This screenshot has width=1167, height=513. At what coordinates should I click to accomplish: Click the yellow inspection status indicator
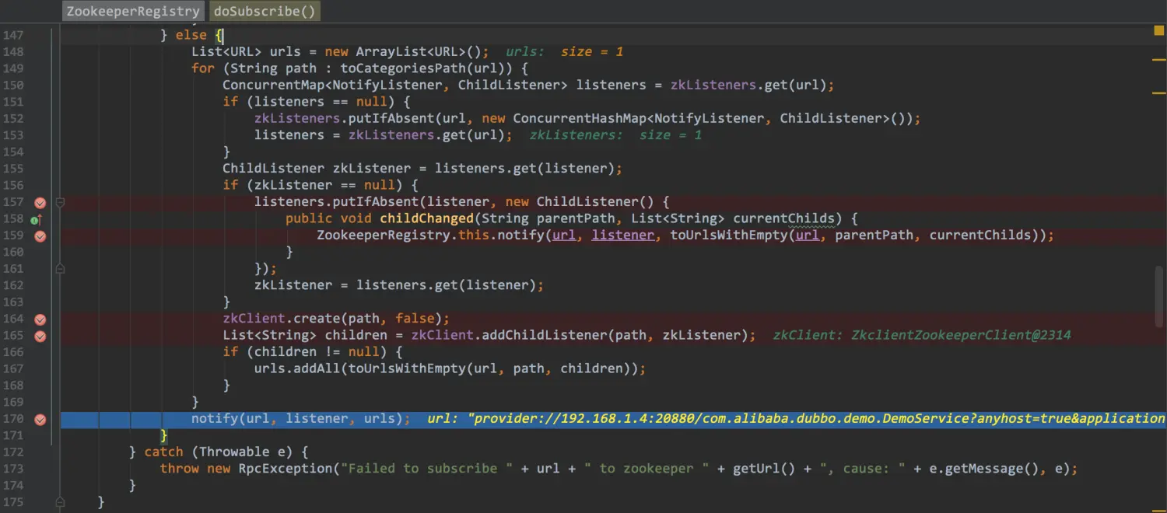1159,30
